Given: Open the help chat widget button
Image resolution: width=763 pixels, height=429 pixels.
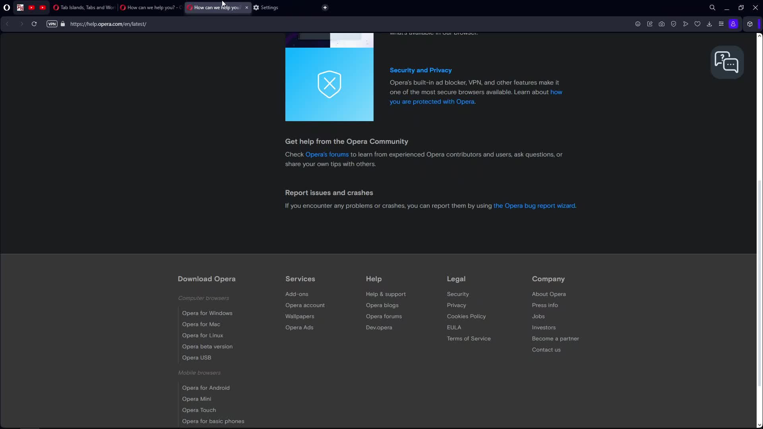Looking at the screenshot, I should point(727,62).
